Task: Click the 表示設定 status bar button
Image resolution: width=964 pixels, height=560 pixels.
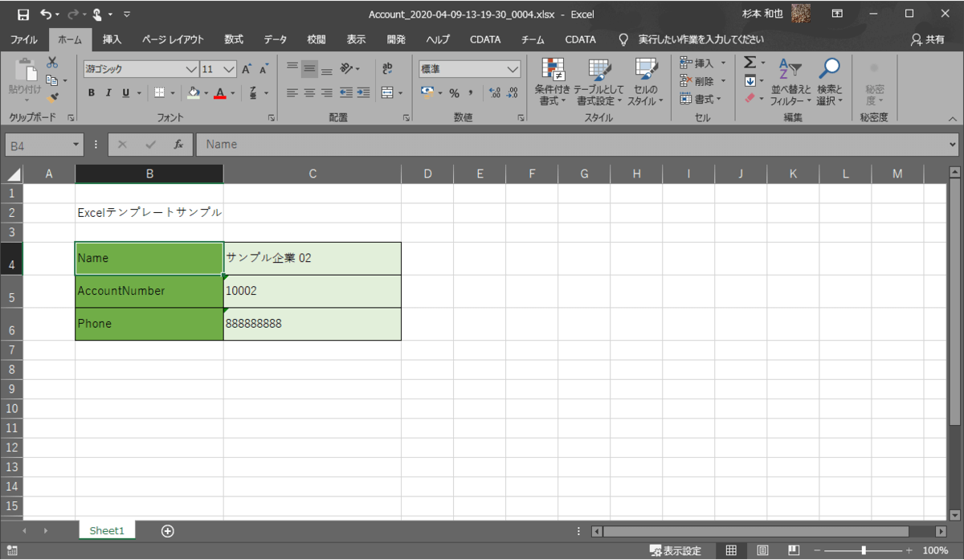Action: [x=675, y=550]
